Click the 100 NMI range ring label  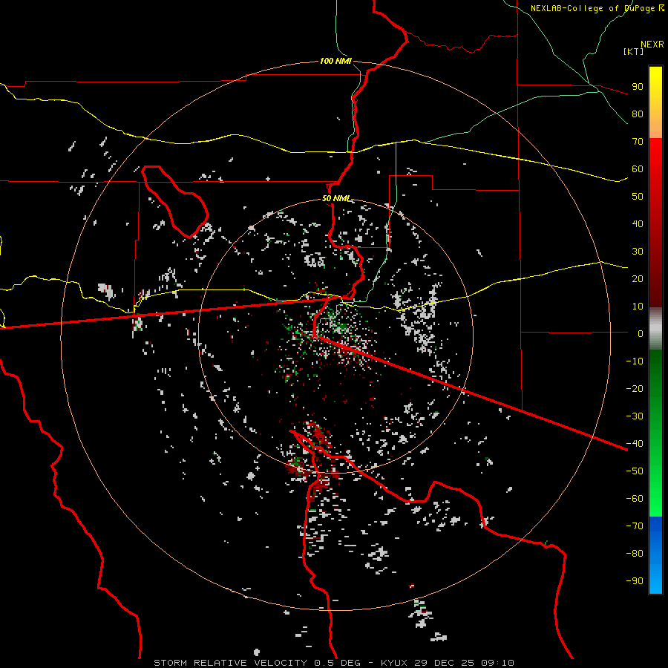(x=335, y=61)
